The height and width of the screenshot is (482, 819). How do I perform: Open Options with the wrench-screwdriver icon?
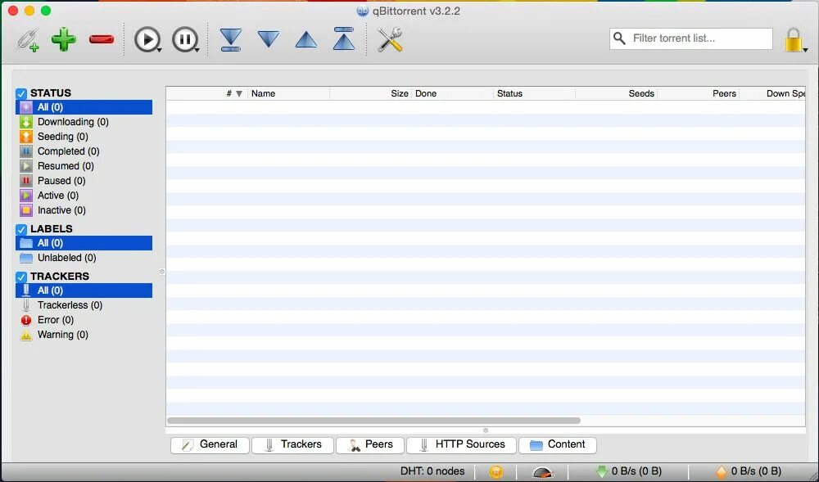pos(390,39)
